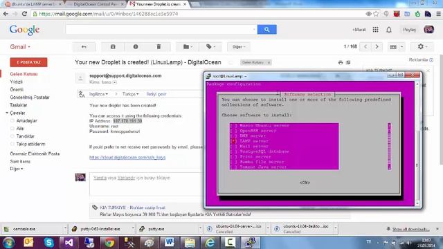Bookmark page with star icon
443x249 pixels.
pos(376,14)
